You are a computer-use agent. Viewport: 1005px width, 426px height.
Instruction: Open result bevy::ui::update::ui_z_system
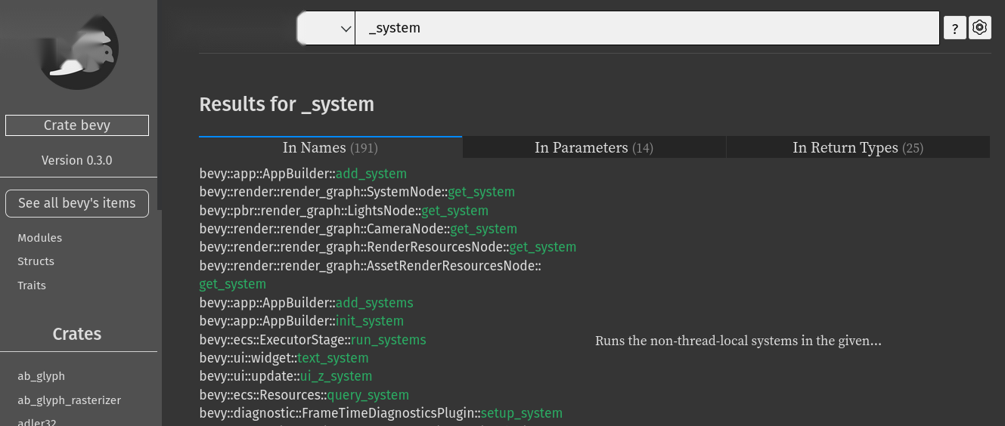pos(286,376)
